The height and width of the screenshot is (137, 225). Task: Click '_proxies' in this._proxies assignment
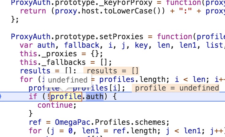pyautogui.click(x=59, y=54)
